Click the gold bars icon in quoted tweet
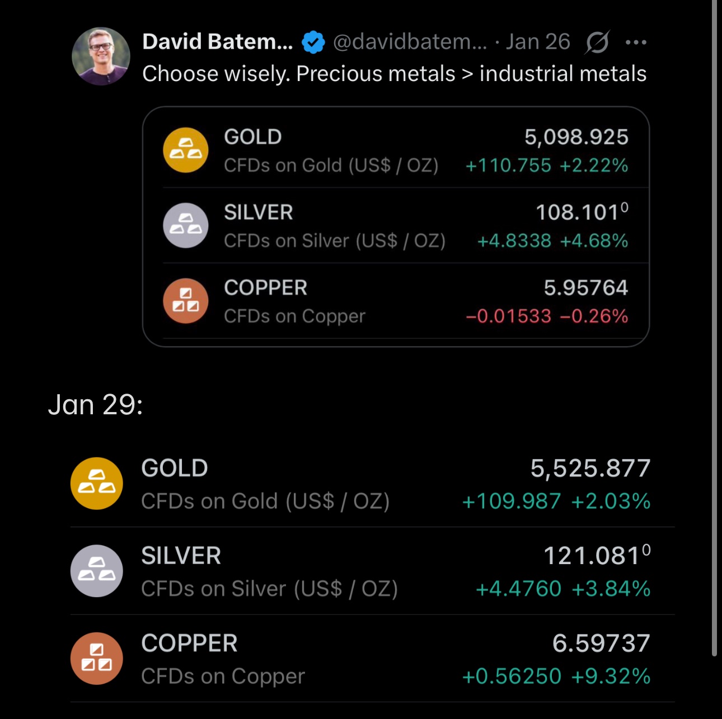Image resolution: width=722 pixels, height=719 pixels. [186, 150]
